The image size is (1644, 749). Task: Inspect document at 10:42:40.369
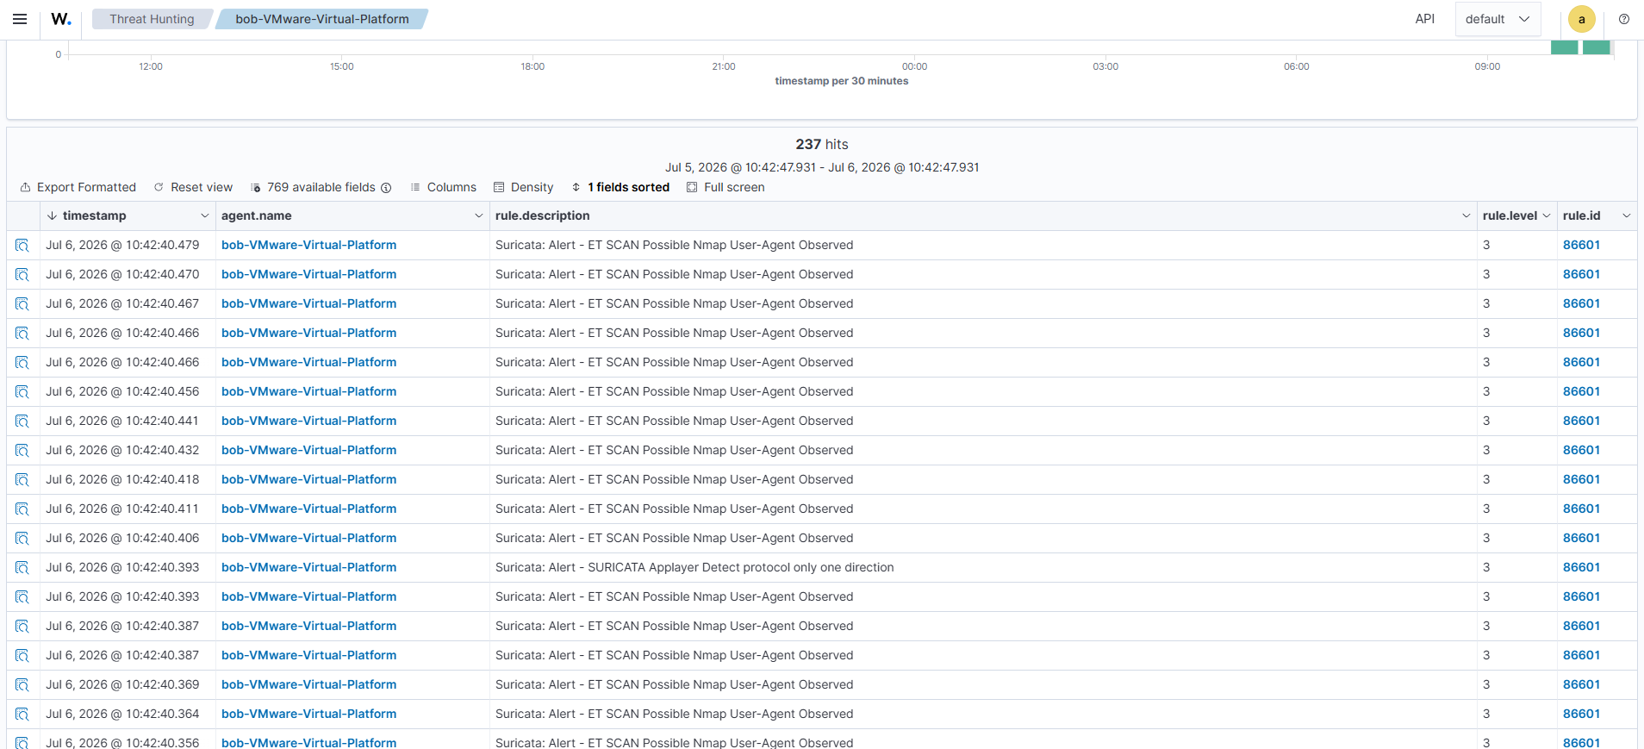click(x=22, y=685)
